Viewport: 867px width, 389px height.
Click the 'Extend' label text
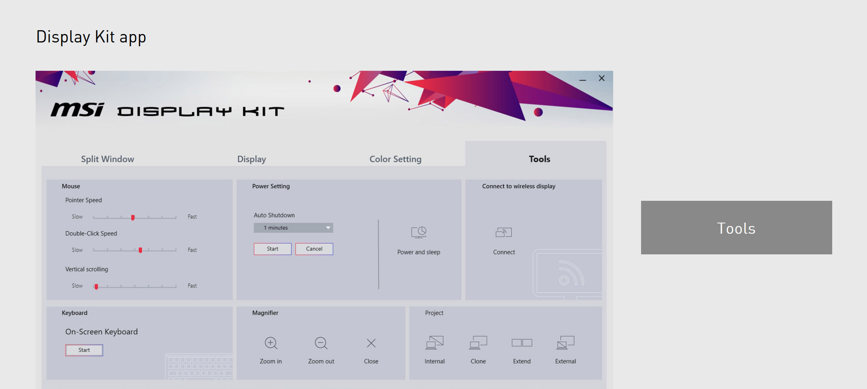[x=522, y=361]
